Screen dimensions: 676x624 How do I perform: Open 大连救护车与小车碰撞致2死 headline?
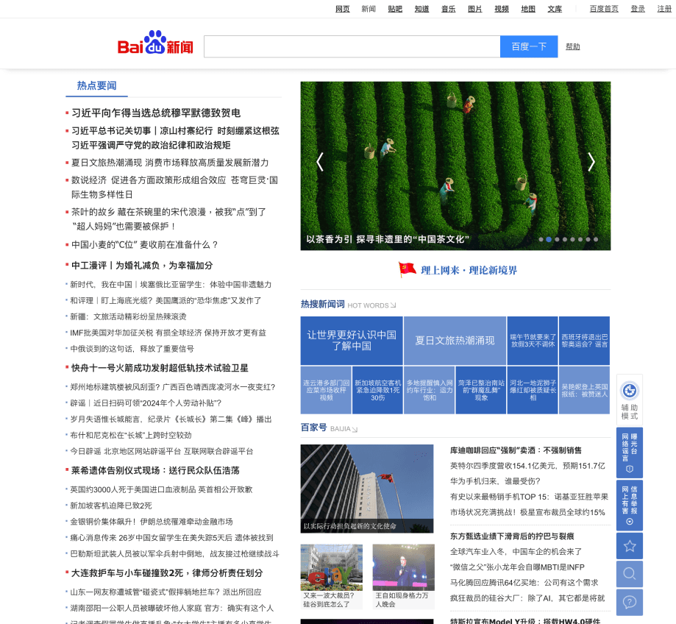point(167,573)
